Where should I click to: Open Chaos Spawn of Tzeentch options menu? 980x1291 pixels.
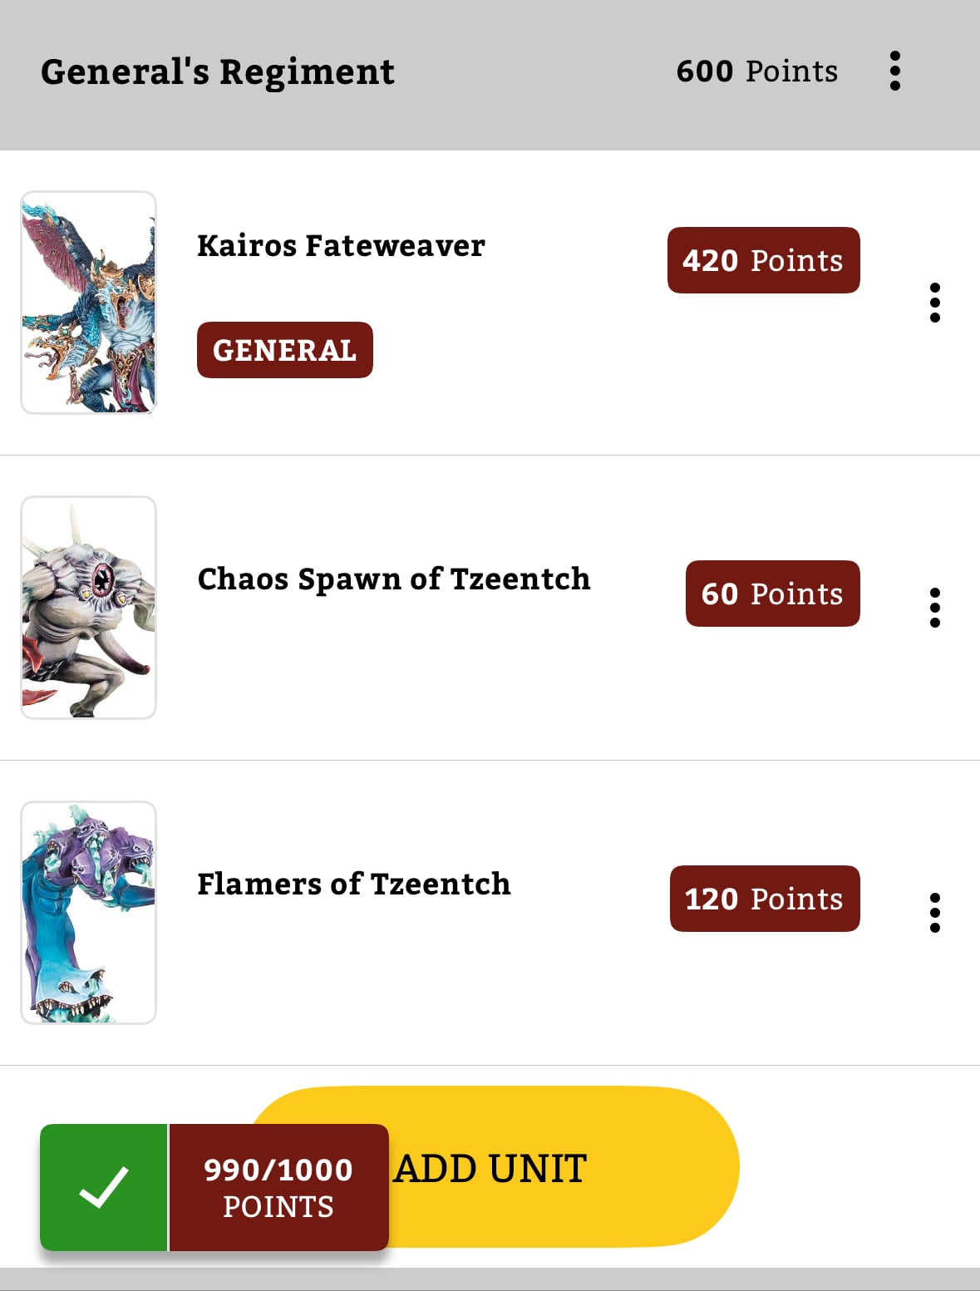[x=934, y=608]
